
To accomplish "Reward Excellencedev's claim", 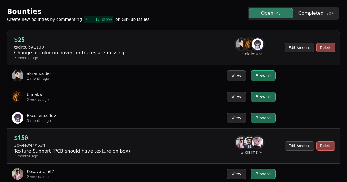I will pos(263,118).
